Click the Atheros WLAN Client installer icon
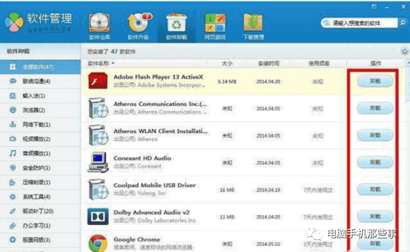This screenshot has height=252, width=410. (98, 135)
